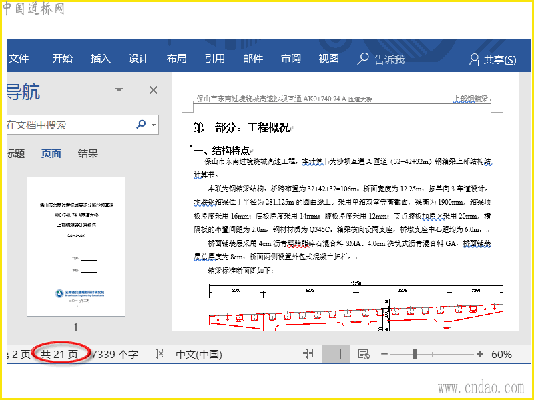The image size is (534, 400).
Task: Open the 邮件 ribbon tab
Action: (x=253, y=59)
